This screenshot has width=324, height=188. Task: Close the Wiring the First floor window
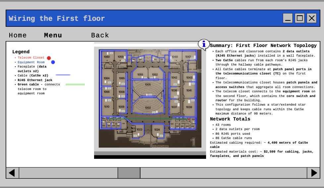pyautogui.click(x=312, y=18)
